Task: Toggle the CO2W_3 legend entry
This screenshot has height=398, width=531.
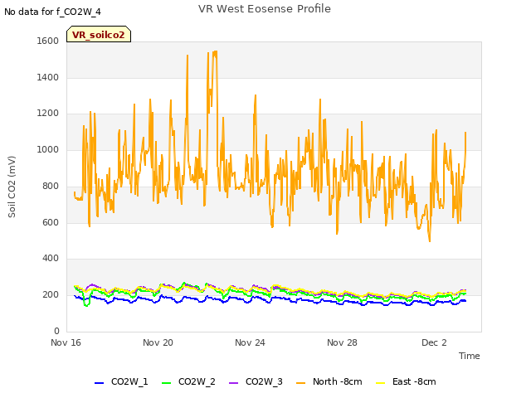Action: 256,381
